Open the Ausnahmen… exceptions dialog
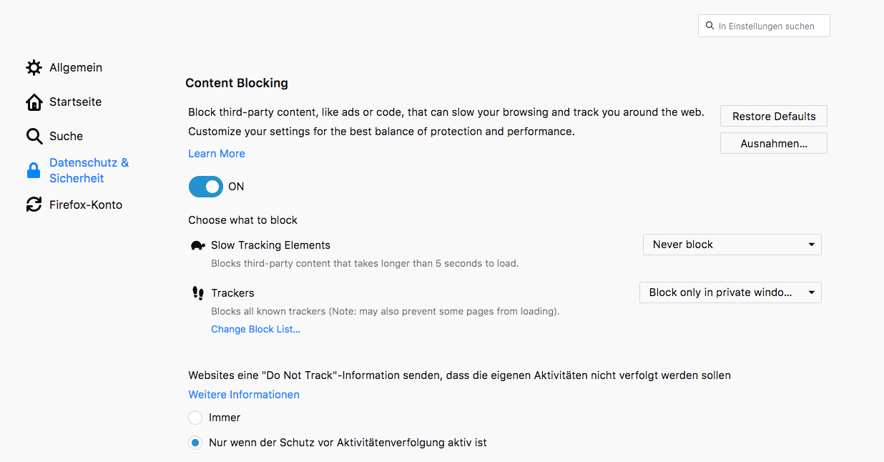Viewport: 884px width, 462px height. pos(773,143)
